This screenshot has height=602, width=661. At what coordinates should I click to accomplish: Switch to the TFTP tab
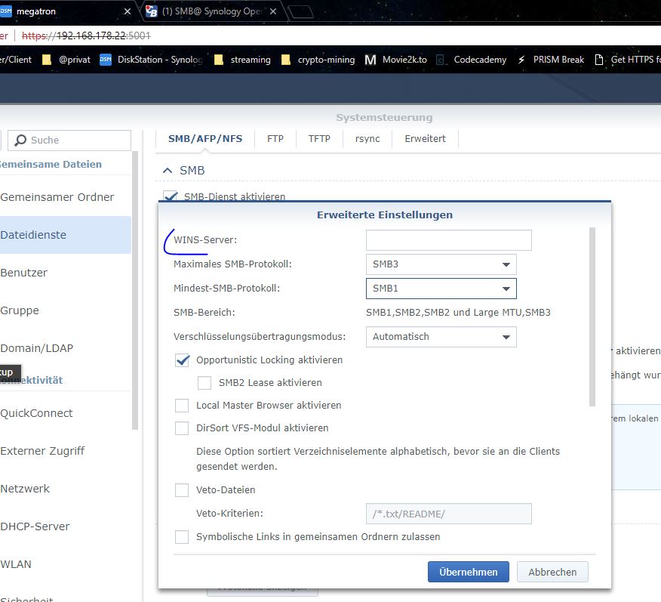click(x=319, y=139)
